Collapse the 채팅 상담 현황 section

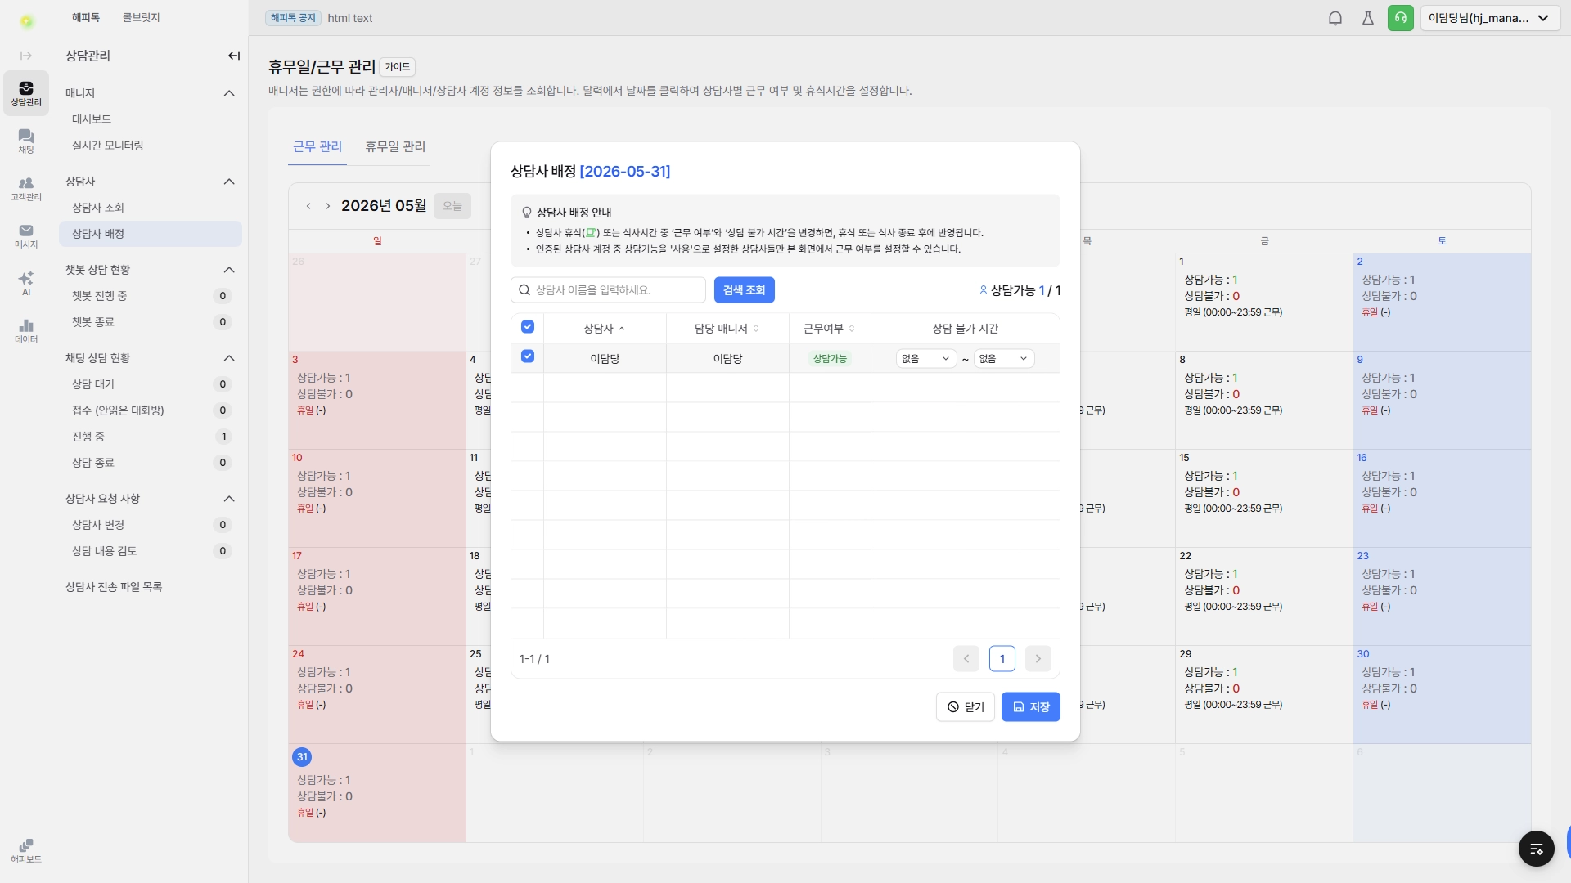click(229, 358)
